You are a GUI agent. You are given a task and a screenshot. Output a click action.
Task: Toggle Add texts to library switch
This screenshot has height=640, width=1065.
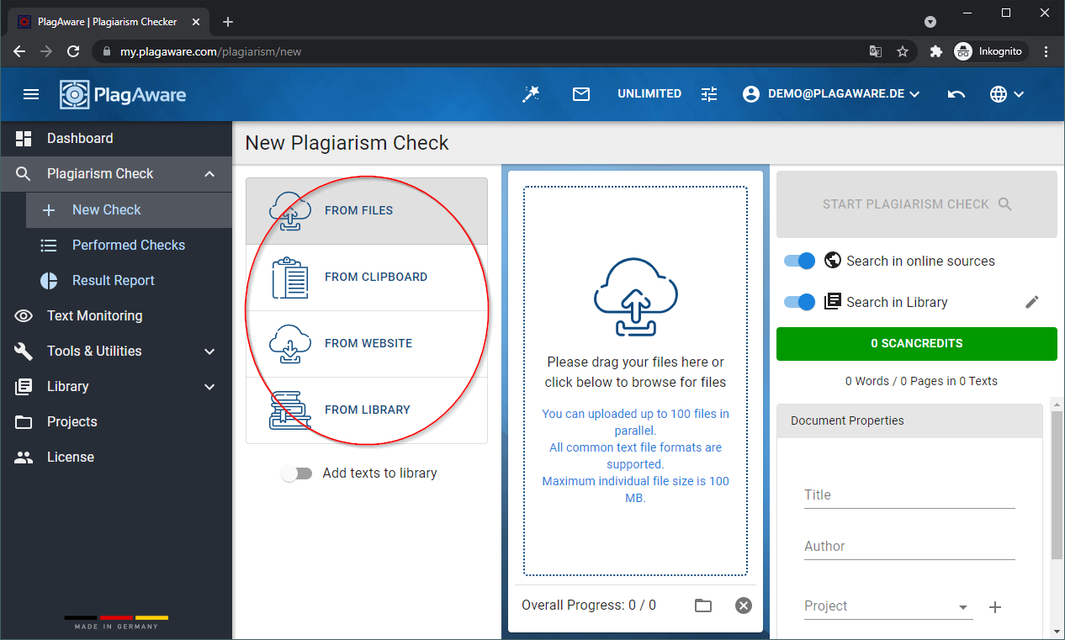pyautogui.click(x=296, y=473)
